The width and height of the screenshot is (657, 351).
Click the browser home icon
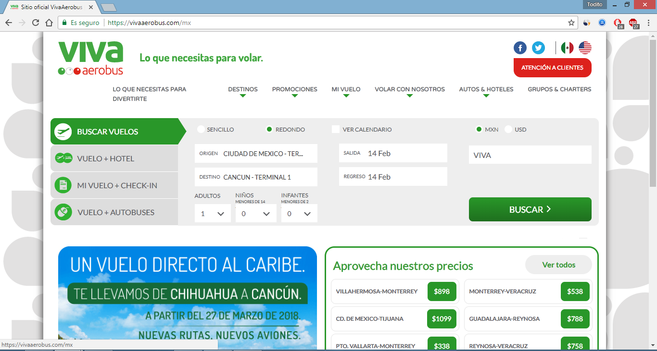tap(49, 23)
